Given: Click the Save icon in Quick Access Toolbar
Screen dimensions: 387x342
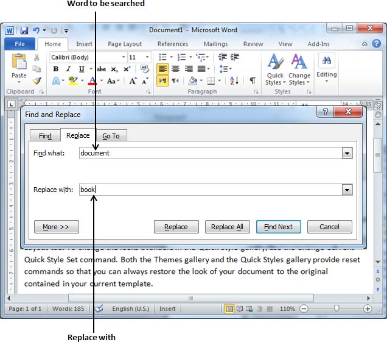Looking at the screenshot, I should click(24, 30).
